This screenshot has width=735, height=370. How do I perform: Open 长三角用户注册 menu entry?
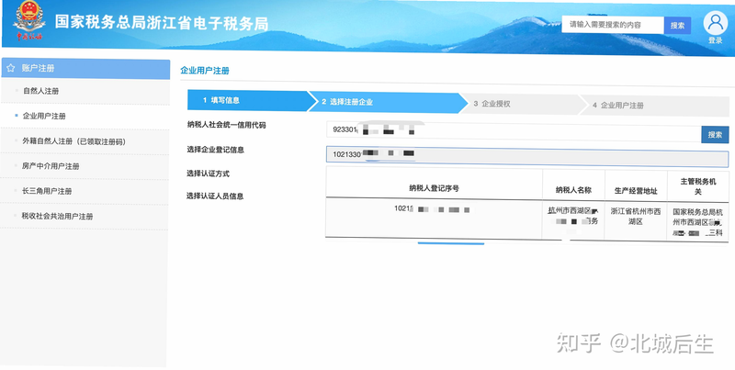pos(47,191)
